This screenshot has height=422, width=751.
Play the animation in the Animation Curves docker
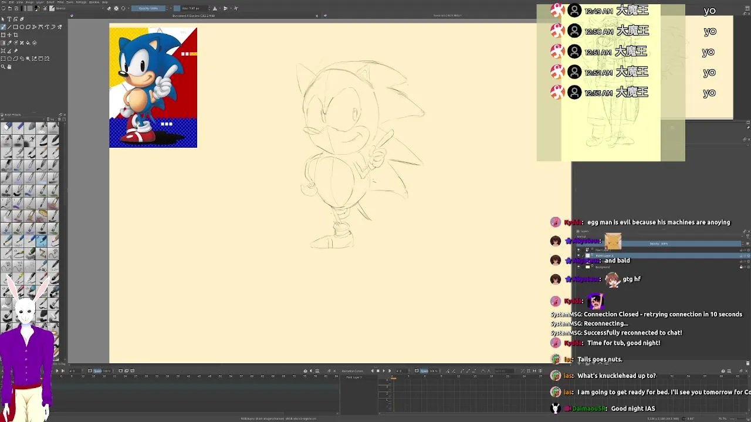coord(384,371)
